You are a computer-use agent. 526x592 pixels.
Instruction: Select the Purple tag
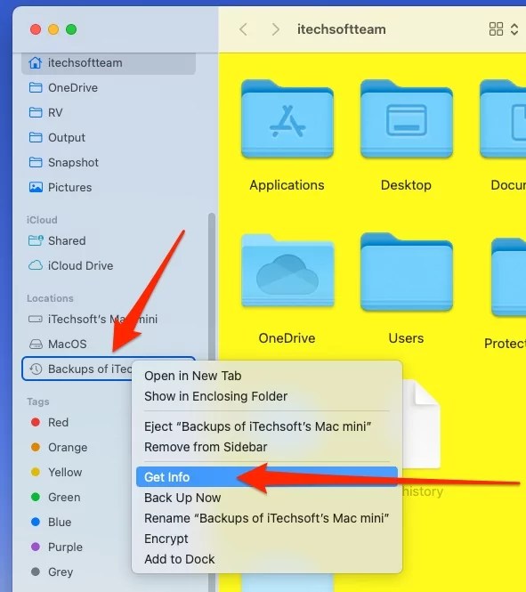[56, 547]
